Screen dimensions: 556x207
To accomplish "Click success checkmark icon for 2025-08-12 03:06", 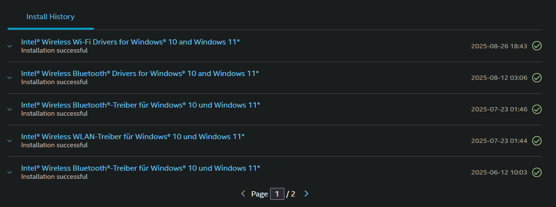I will pos(537,77).
